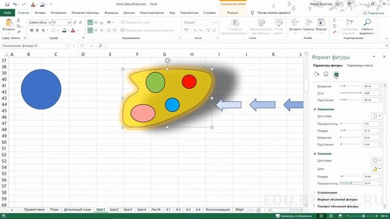Open the font size dropdown
The width and height of the screenshot is (390, 219).
(69, 23)
